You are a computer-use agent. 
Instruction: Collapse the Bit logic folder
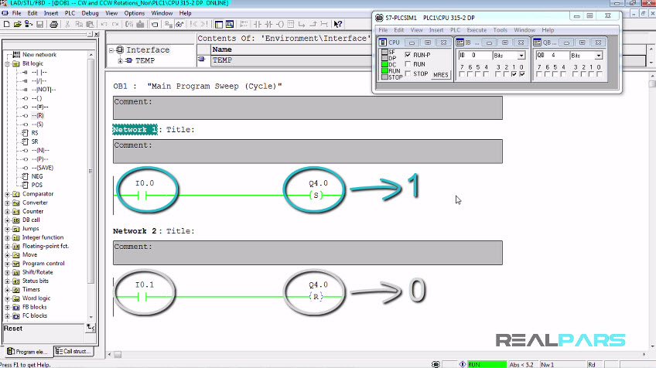[7, 63]
